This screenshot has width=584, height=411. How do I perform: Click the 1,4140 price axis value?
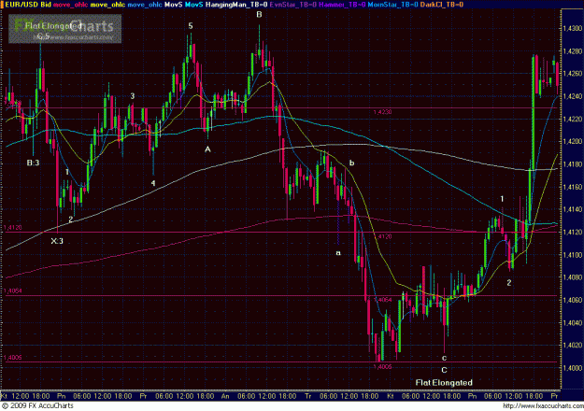pyautogui.click(x=573, y=209)
